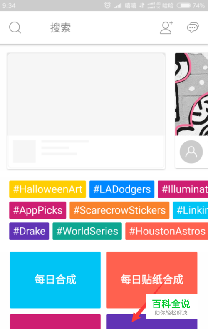The width and height of the screenshot is (208, 329).
Task: Choose the #AppPicks tag
Action: tap(38, 210)
